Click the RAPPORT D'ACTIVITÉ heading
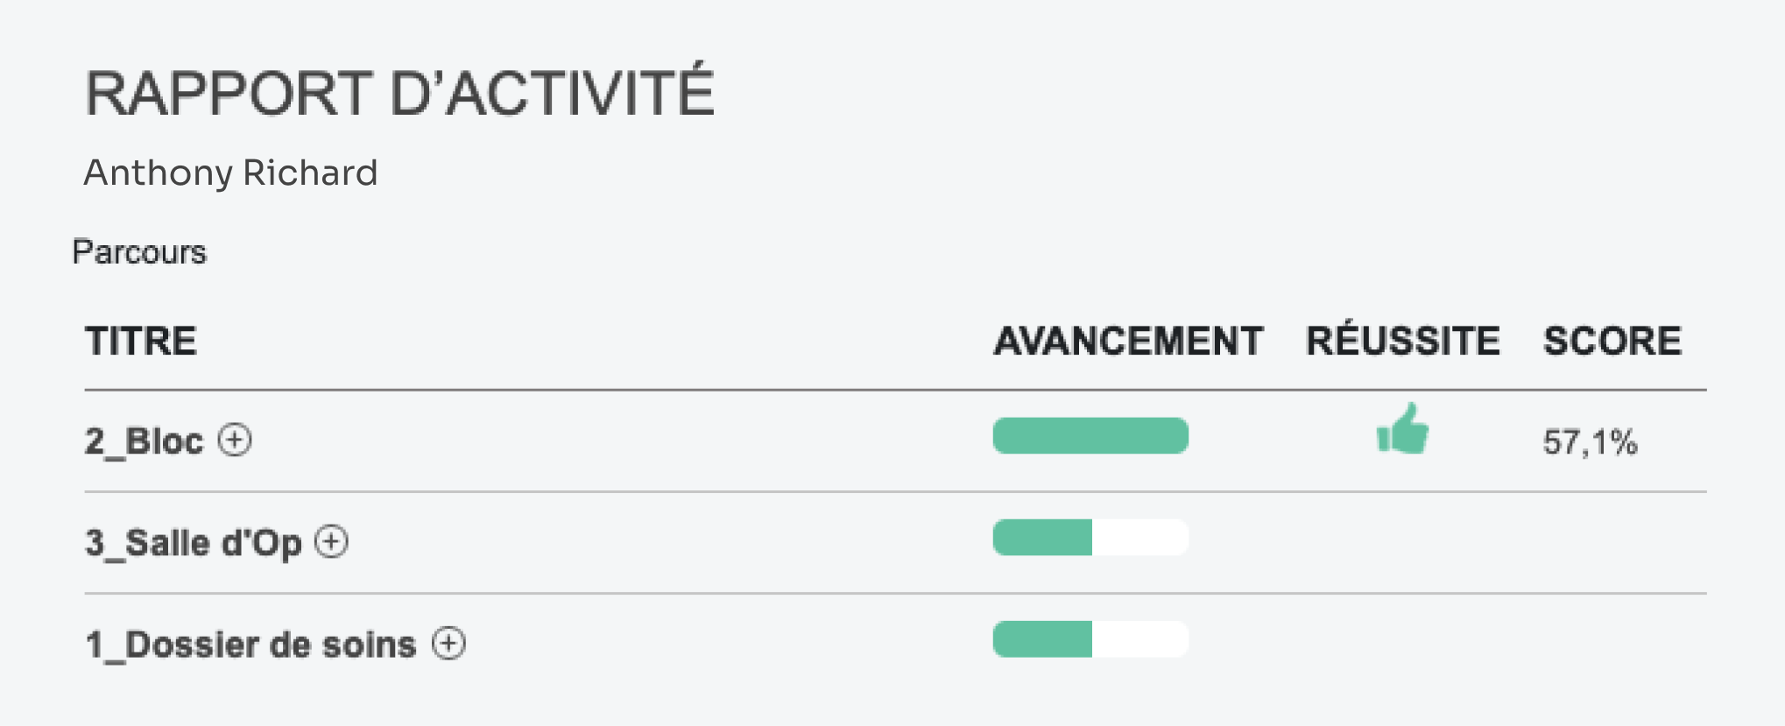 pos(399,91)
